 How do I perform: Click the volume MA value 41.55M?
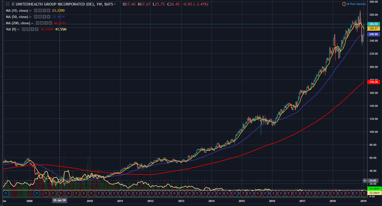(61, 29)
